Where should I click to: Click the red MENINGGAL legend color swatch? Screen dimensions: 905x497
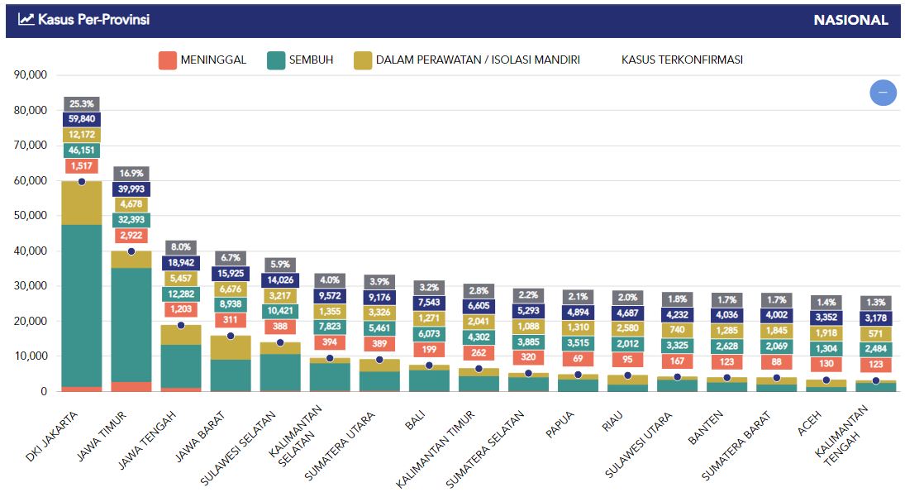[168, 60]
